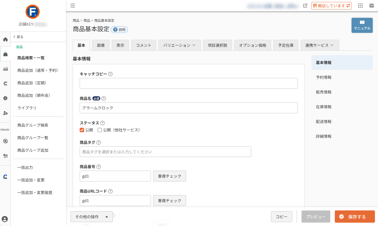Open 商品検索・一覧 in sidebar

(31, 58)
